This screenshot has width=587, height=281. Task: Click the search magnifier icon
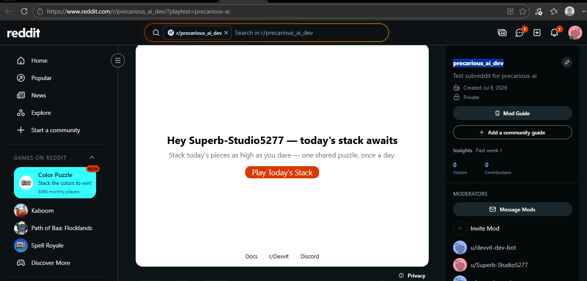coord(156,33)
